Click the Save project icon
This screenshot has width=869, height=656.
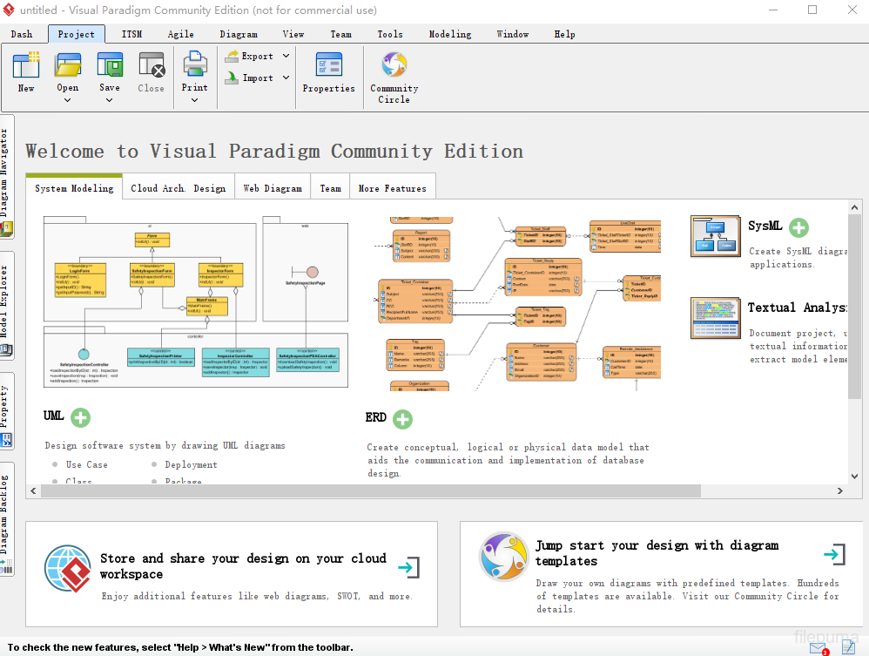[x=110, y=66]
